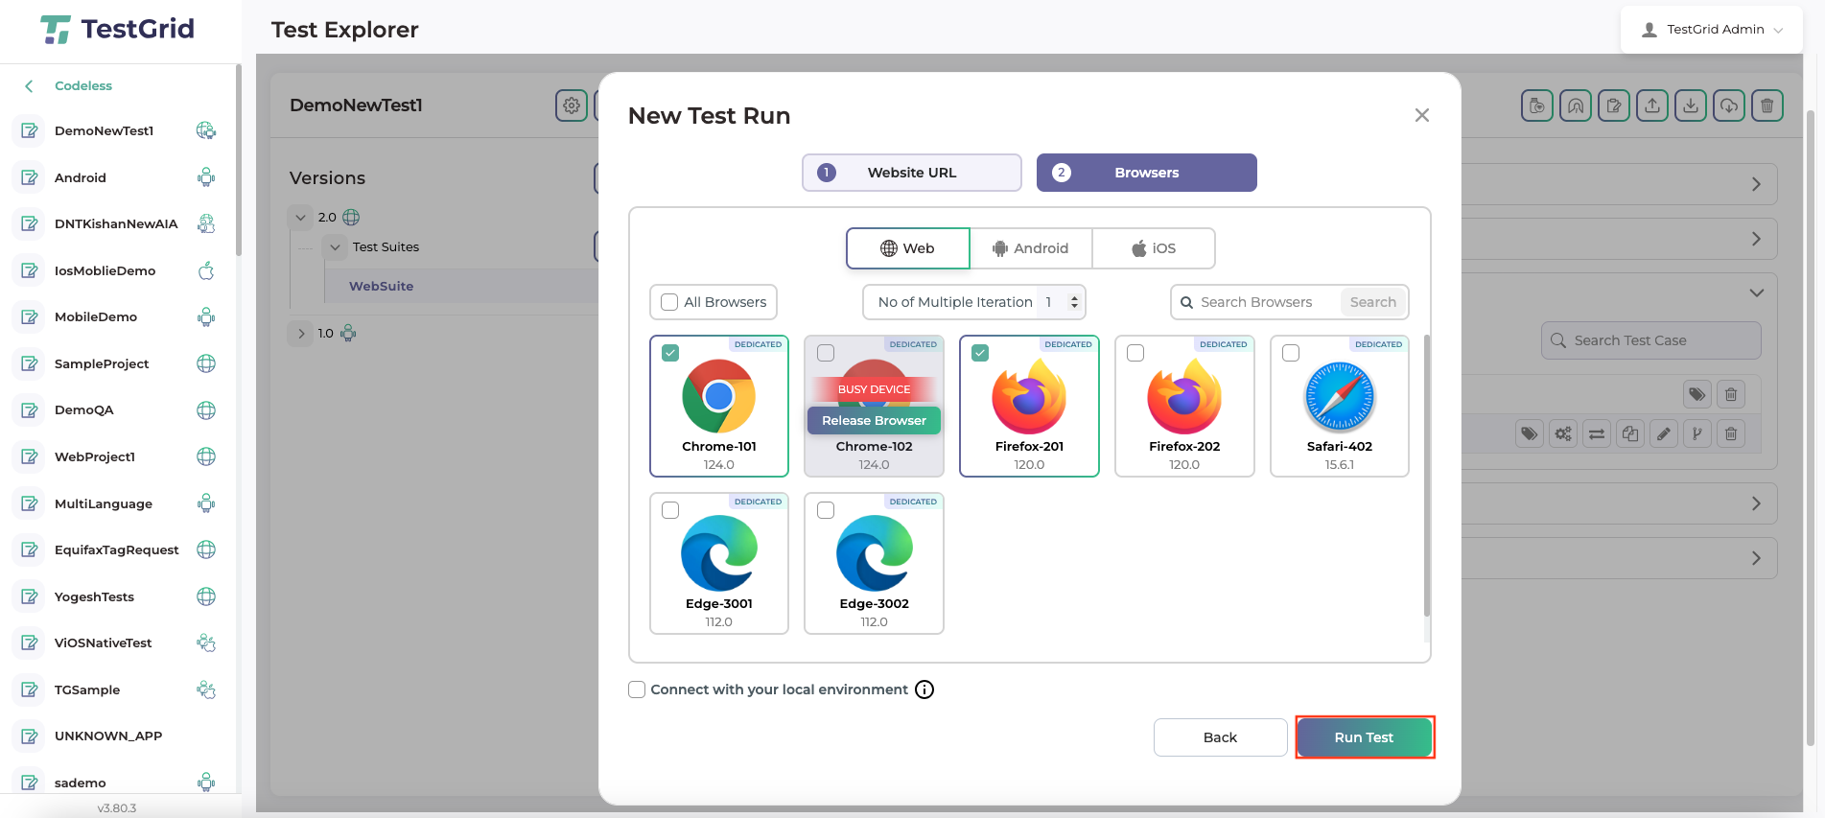Uncheck the Chrome-101 browser checkbox

670,353
